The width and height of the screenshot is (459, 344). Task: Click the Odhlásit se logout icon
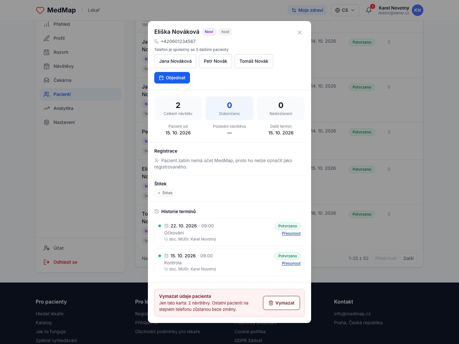point(47,262)
